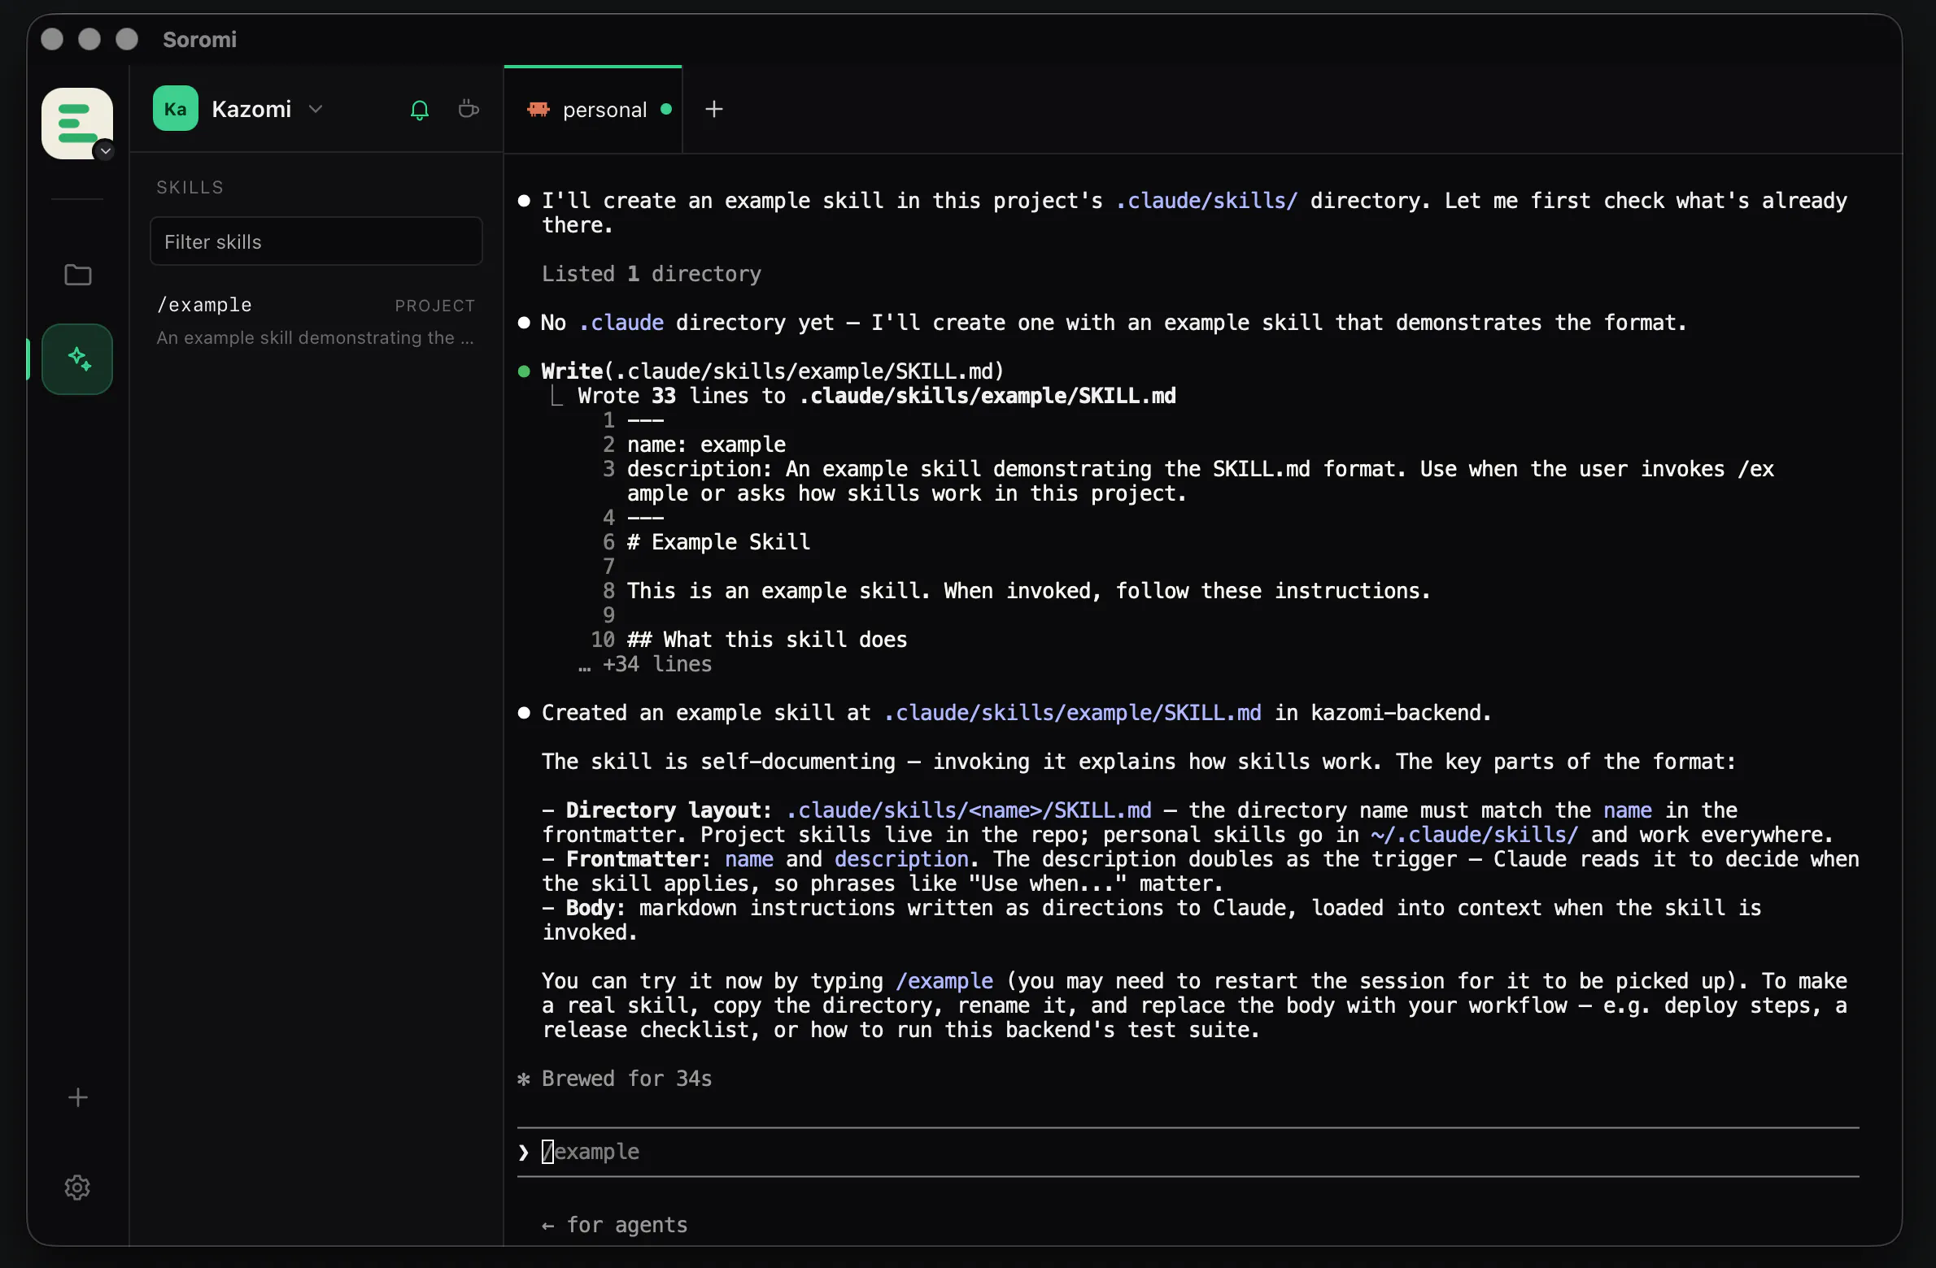
Task: Click the '← for agents' hint
Action: (x=615, y=1225)
